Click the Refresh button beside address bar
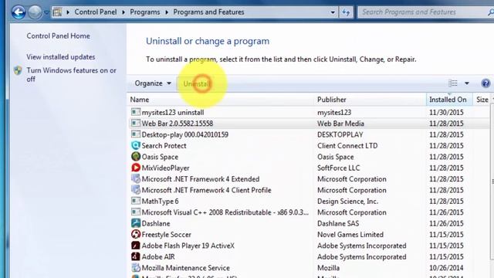This screenshot has height=278, width=494. click(x=346, y=12)
